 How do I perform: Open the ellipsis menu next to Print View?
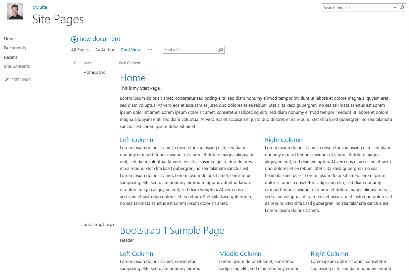coord(150,50)
